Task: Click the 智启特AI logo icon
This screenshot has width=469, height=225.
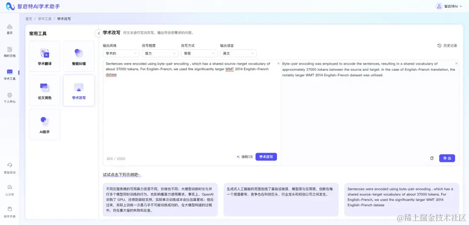Action: (10, 6)
